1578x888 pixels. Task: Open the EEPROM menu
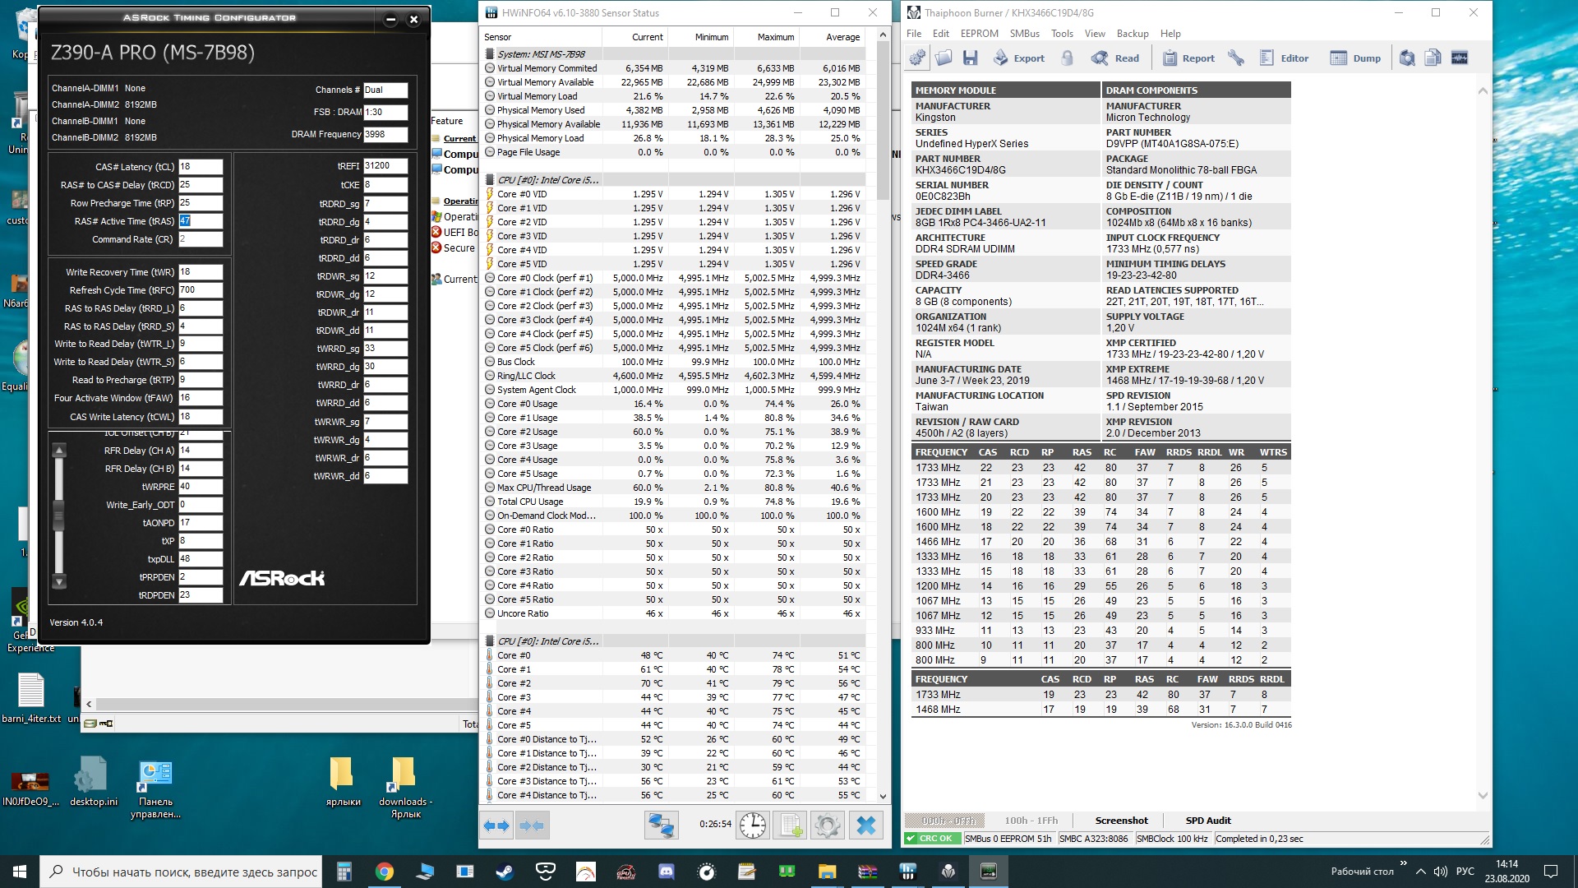(979, 34)
